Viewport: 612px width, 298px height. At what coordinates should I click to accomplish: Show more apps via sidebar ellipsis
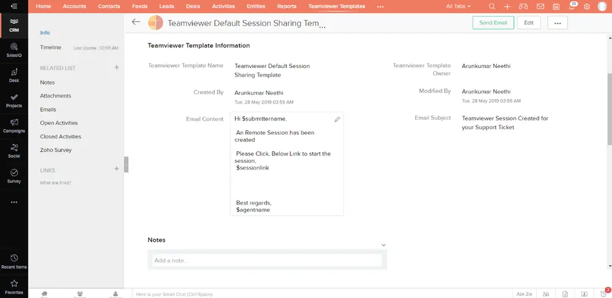[x=14, y=203]
